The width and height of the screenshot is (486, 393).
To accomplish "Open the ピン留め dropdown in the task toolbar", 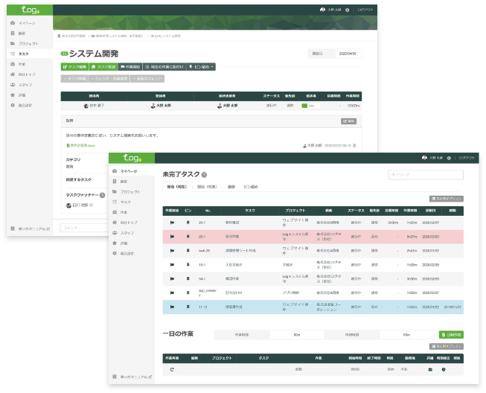I will coord(202,67).
